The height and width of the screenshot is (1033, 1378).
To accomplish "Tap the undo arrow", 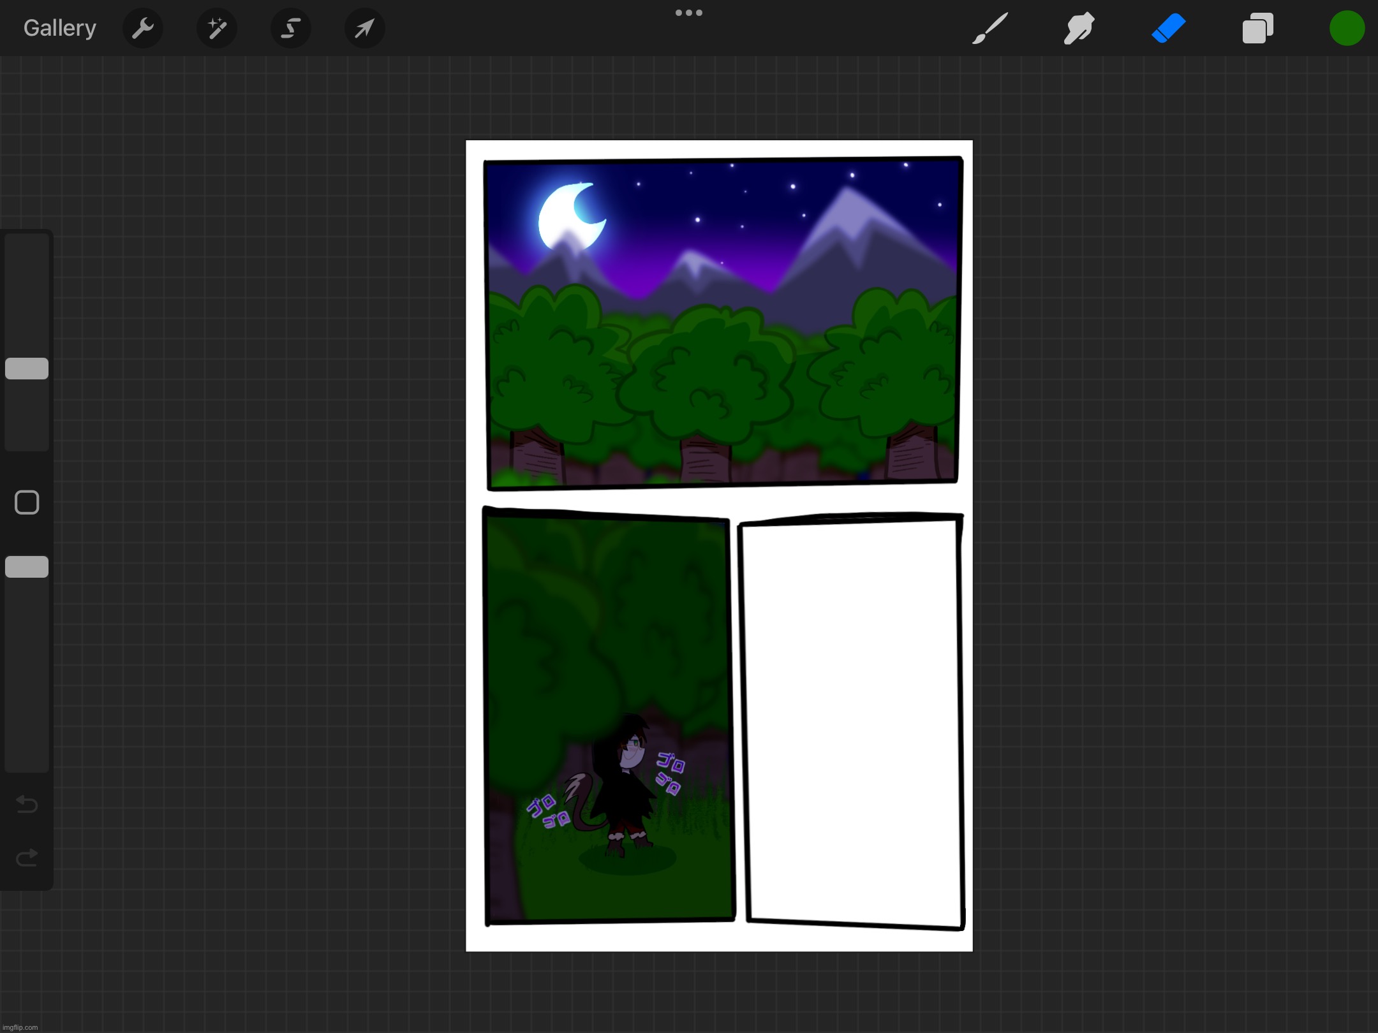I will point(27,804).
